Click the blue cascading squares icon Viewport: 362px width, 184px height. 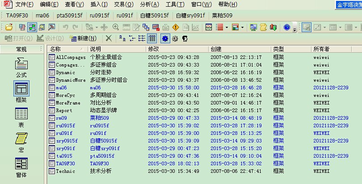(146, 27)
